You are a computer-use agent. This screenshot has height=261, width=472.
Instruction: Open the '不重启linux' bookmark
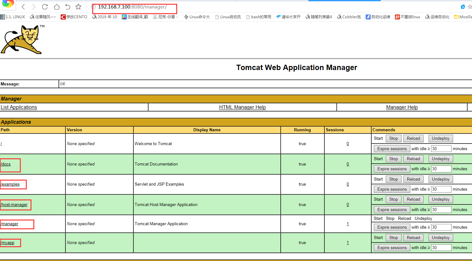(407, 17)
